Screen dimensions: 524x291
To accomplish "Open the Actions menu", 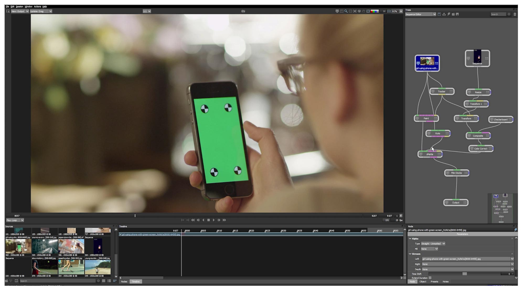I will click(x=37, y=7).
